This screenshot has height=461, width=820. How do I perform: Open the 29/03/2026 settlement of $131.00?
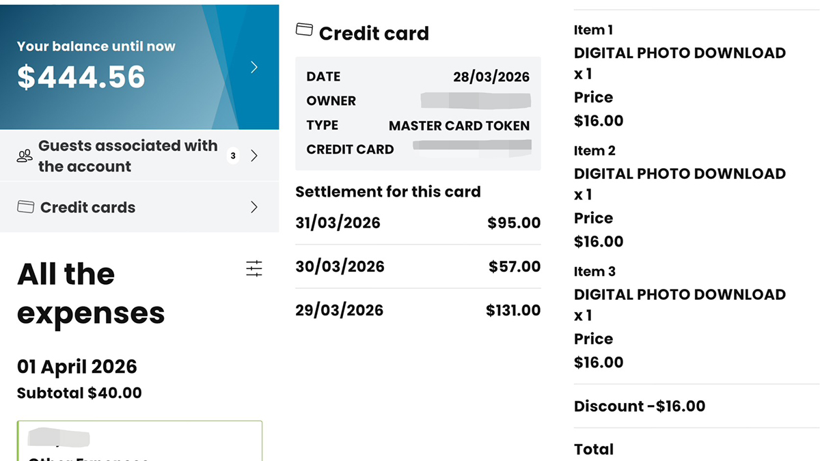[418, 310]
